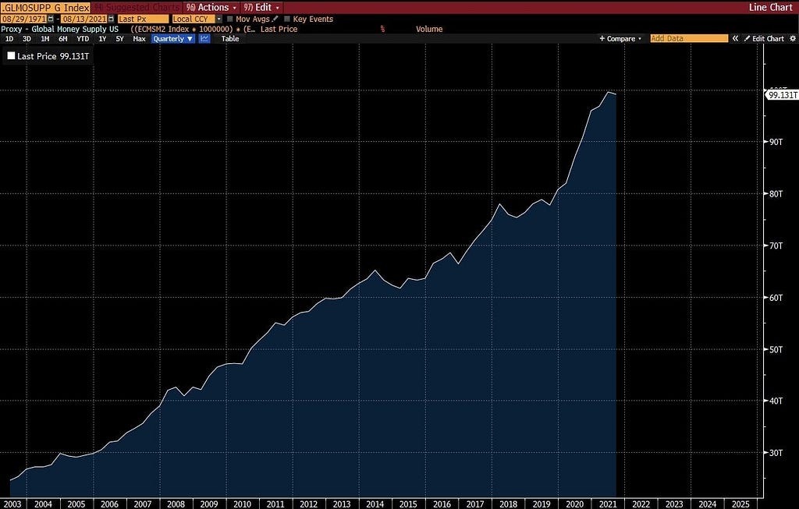Select the Max time range
The width and height of the screenshot is (799, 509).
pos(139,39)
